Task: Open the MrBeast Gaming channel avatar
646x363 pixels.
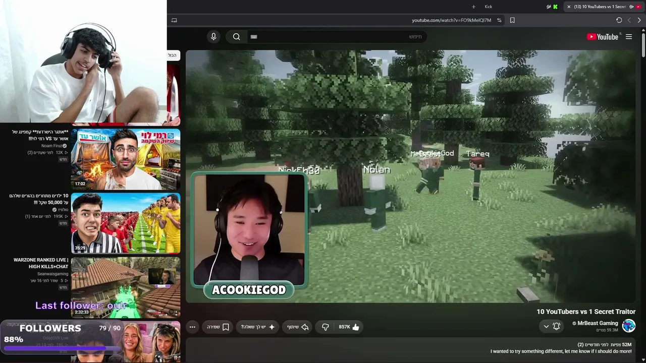Action: tap(628, 326)
